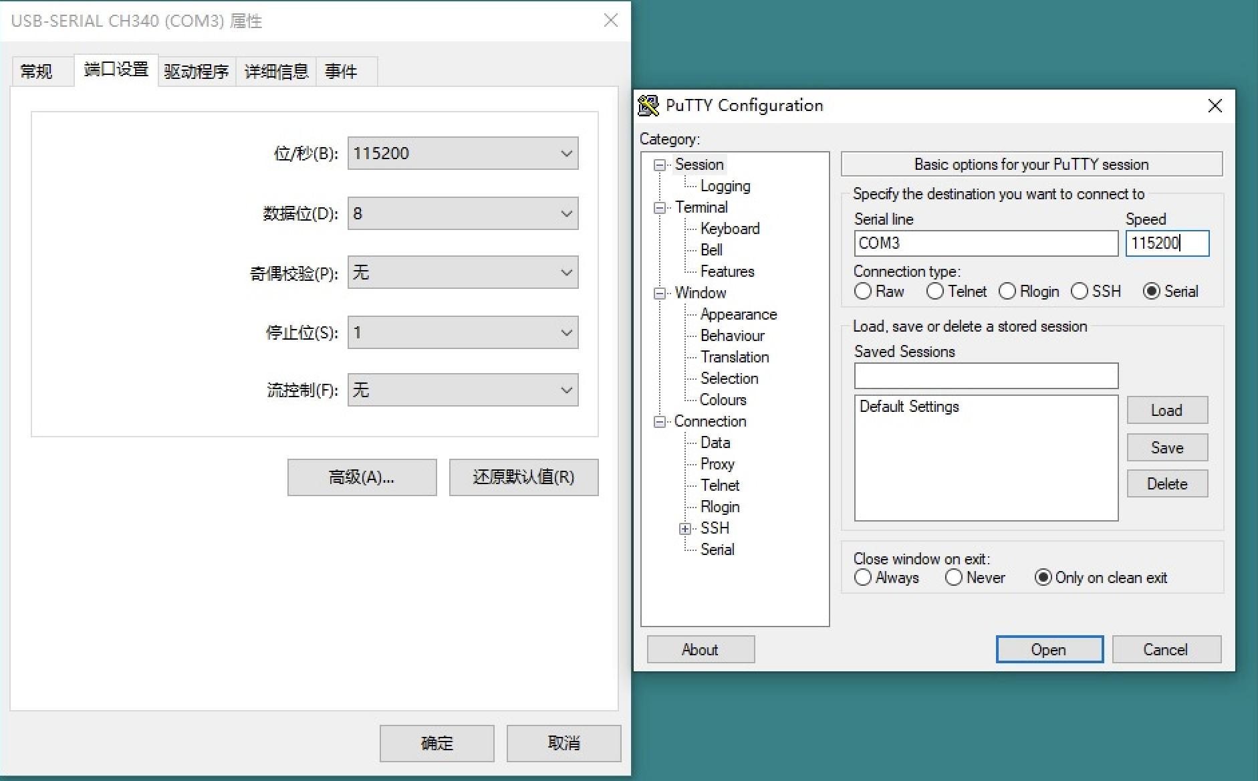Click the About button in PuTTY
1258x781 pixels.
[x=700, y=649]
